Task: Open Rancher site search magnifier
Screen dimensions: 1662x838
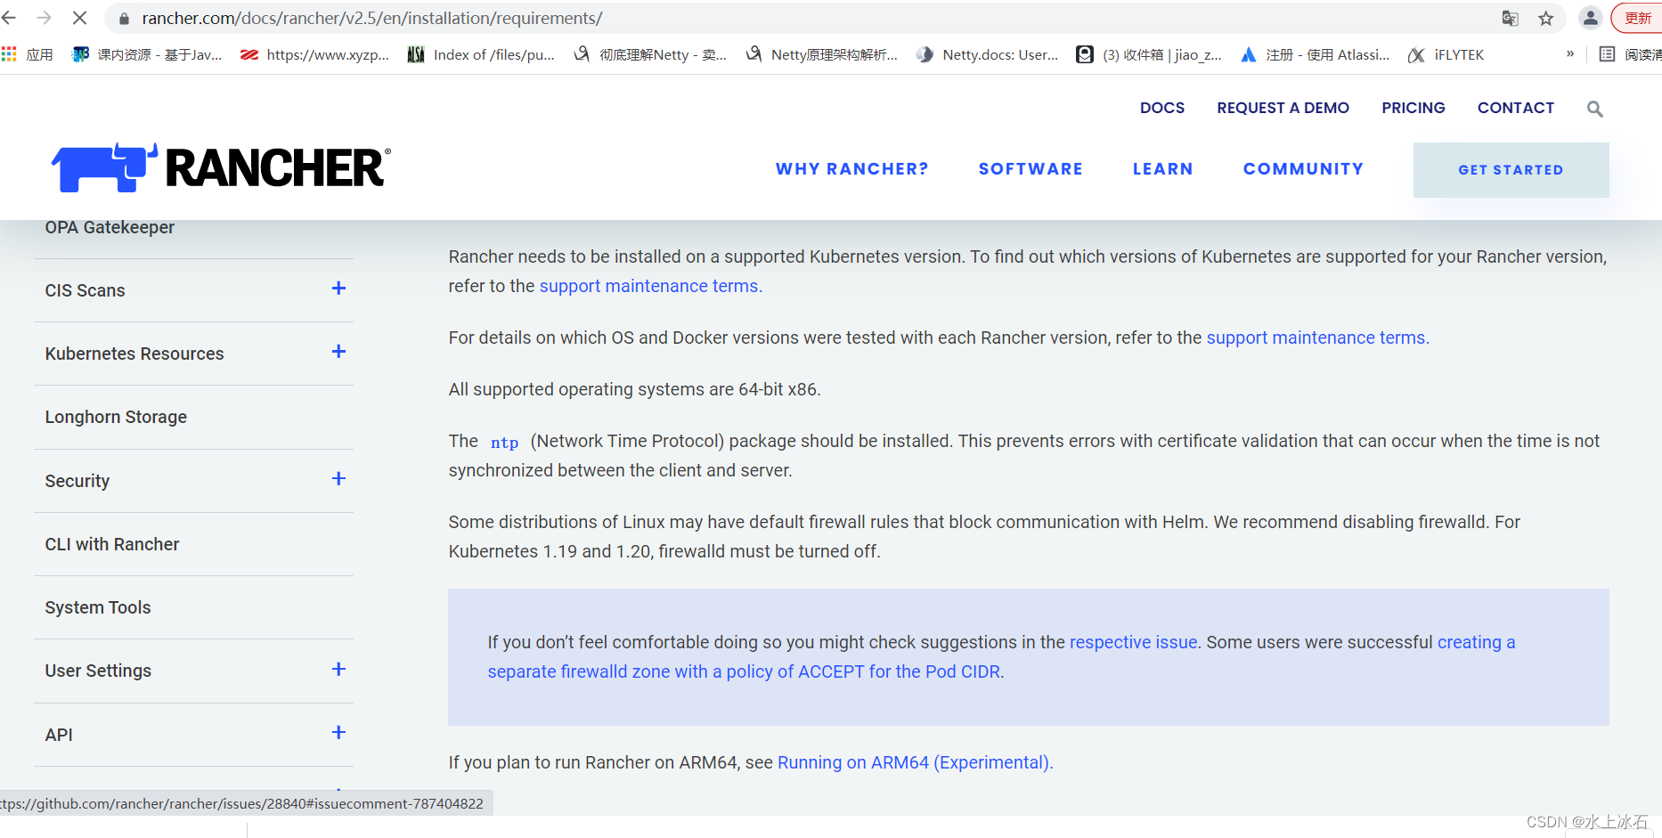Action: pyautogui.click(x=1594, y=109)
